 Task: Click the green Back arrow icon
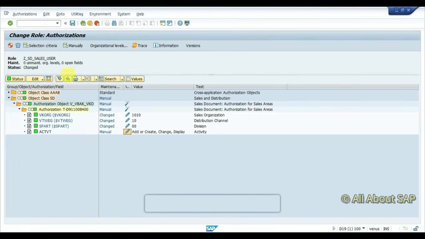point(83,23)
